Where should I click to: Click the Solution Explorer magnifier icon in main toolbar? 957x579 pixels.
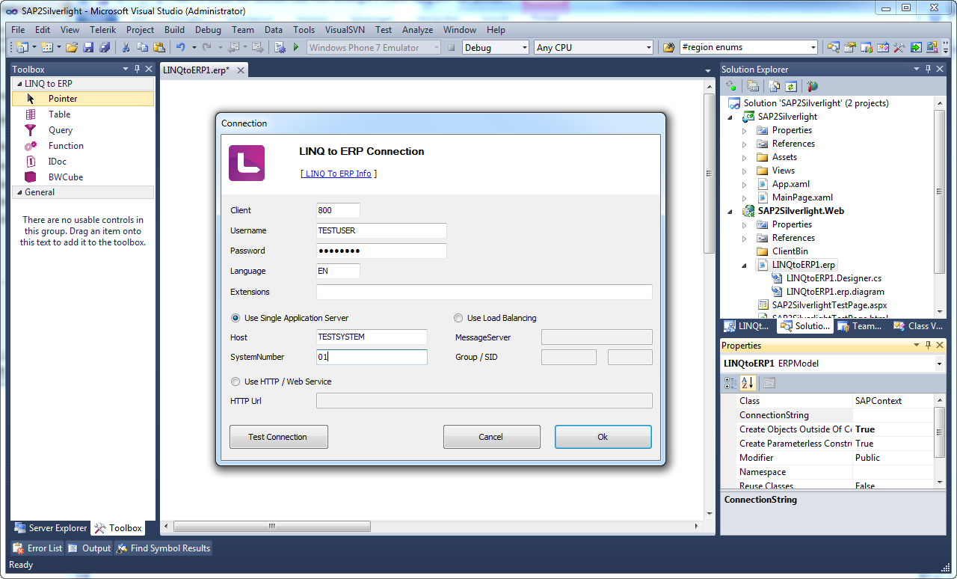coord(833,47)
